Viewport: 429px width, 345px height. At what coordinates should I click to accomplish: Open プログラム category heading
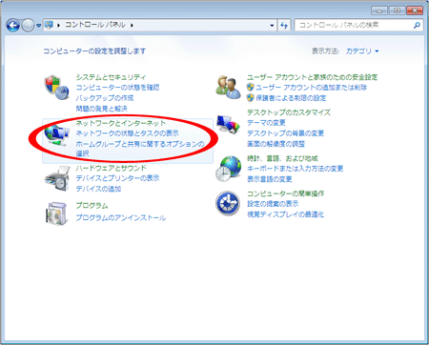coord(92,206)
